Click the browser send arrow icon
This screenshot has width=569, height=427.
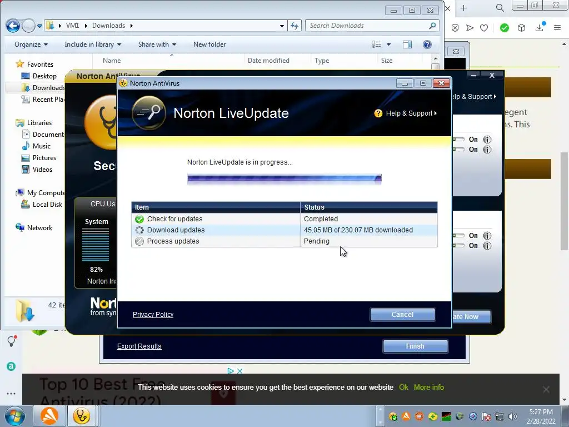point(470,28)
